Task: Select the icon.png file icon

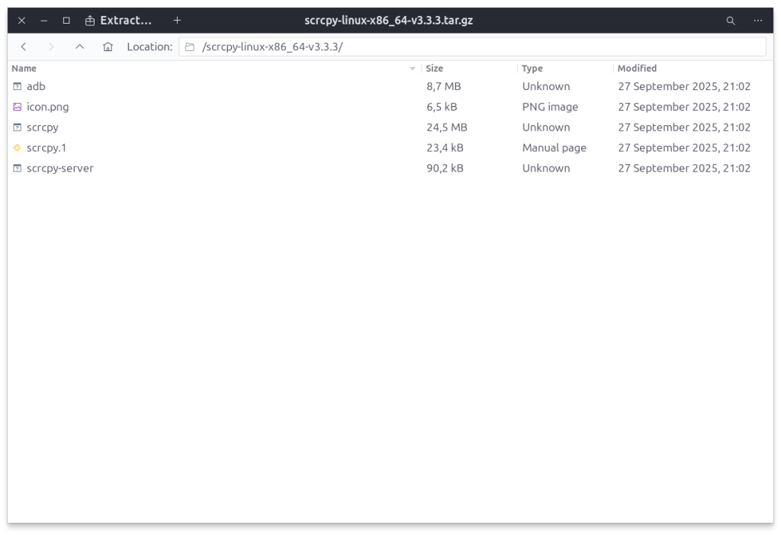Action: pos(18,107)
